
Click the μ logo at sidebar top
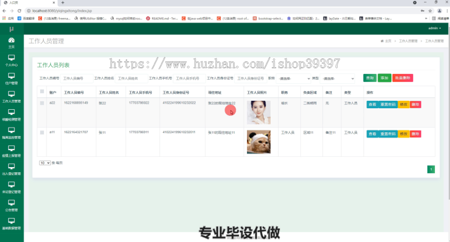tap(11, 29)
